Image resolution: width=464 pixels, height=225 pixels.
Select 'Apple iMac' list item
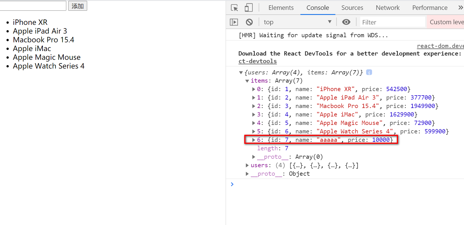coord(32,48)
